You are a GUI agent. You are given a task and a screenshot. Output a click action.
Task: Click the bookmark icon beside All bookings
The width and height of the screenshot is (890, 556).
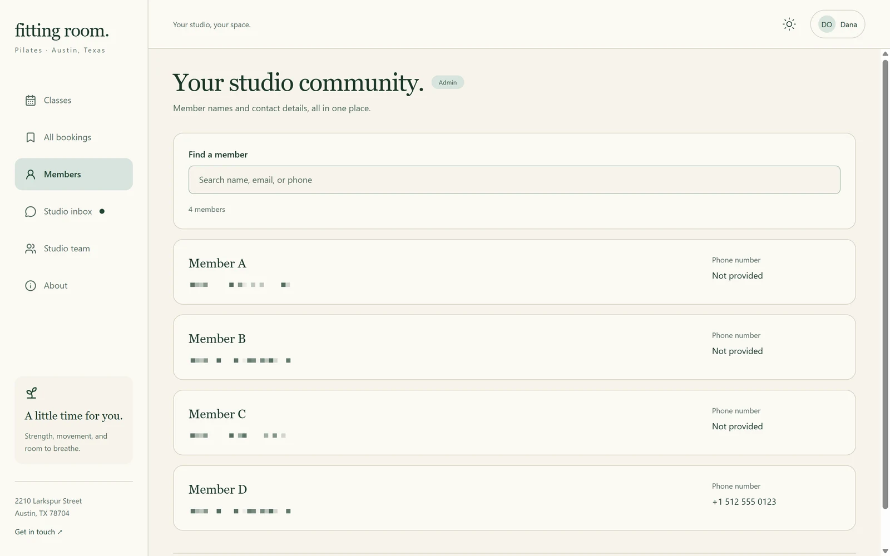click(x=31, y=137)
